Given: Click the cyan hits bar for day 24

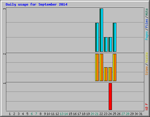Looking at the screenshot, I should (x=111, y=44).
